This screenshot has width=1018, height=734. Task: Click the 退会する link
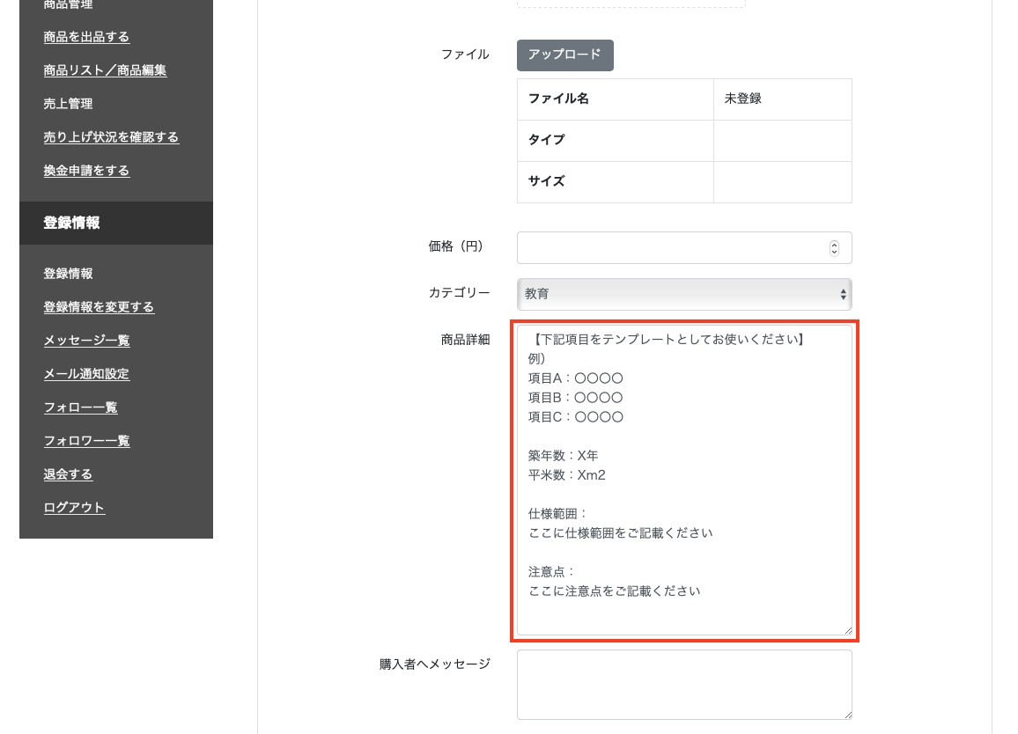click(68, 474)
